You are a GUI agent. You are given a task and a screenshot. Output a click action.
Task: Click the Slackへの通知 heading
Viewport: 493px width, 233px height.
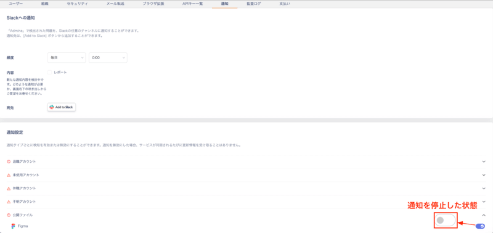pyautogui.click(x=21, y=18)
